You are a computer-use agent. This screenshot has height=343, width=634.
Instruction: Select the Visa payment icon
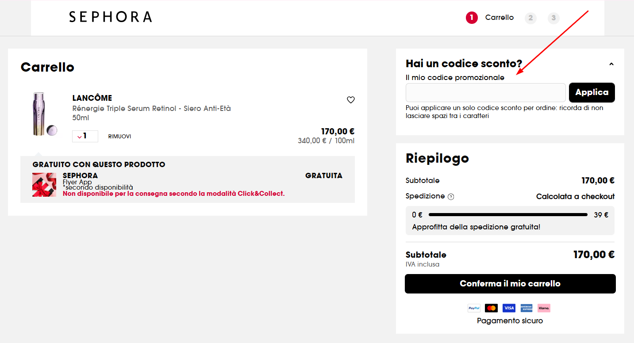tap(509, 308)
